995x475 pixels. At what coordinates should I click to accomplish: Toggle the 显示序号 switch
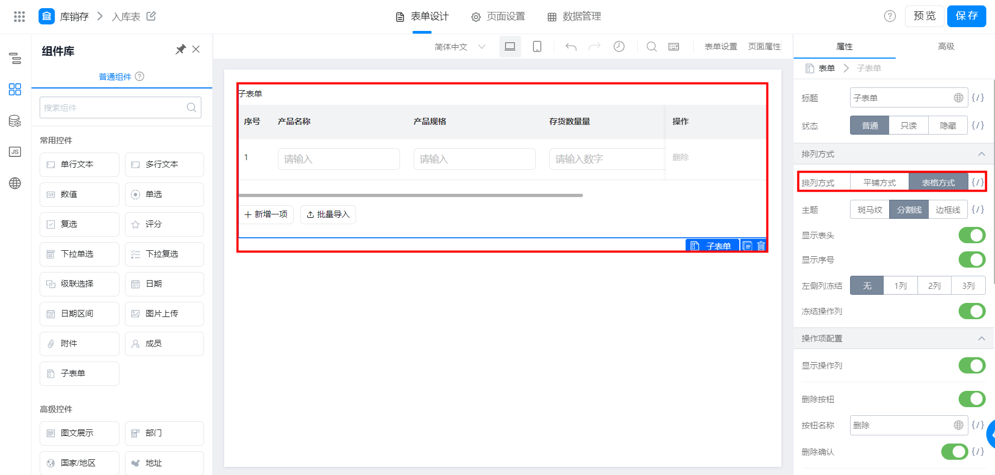[972, 259]
